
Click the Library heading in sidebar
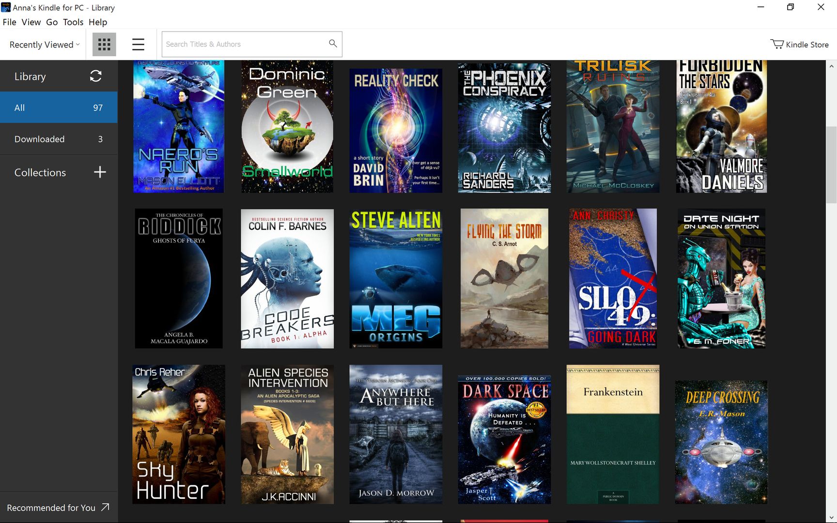tap(30, 77)
